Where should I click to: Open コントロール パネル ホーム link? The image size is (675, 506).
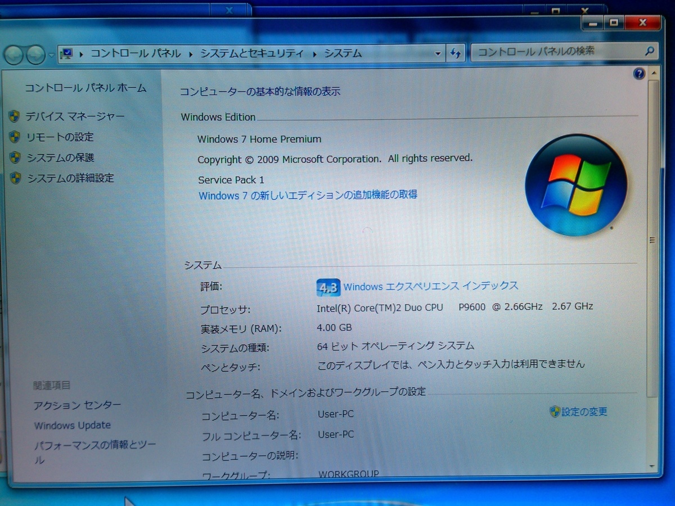pos(85,88)
